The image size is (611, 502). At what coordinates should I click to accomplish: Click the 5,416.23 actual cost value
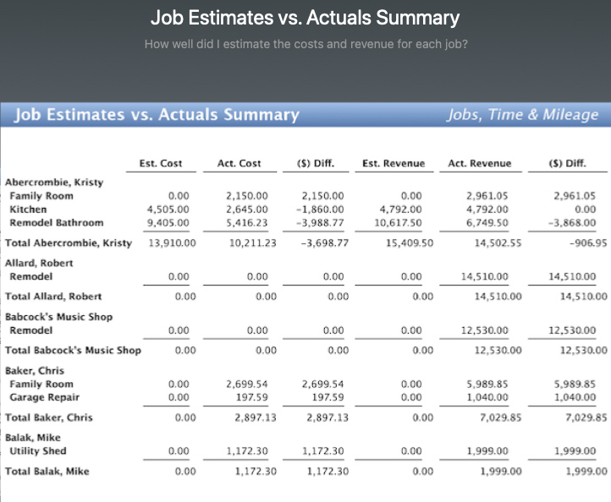[x=247, y=222]
